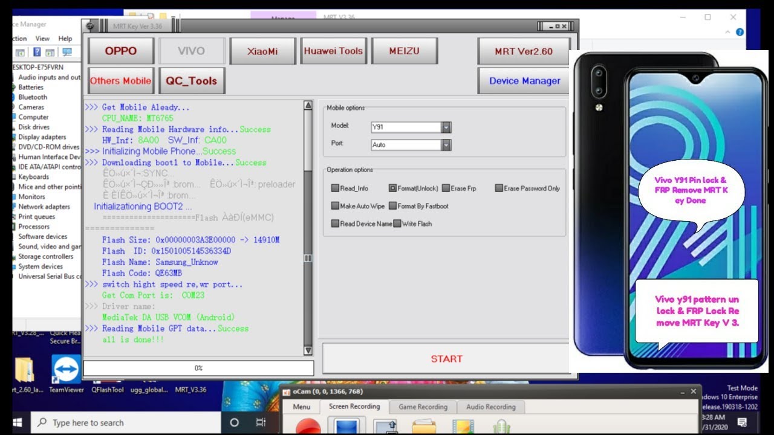Open Task View on taskbar

coord(261,422)
